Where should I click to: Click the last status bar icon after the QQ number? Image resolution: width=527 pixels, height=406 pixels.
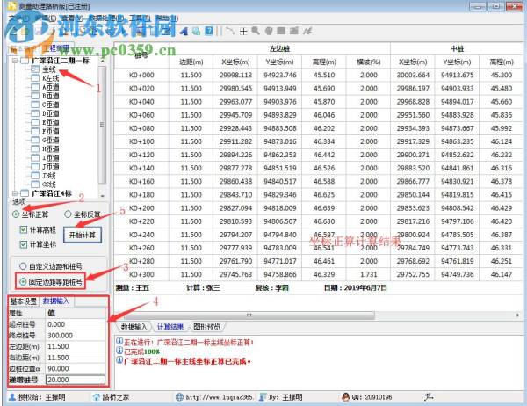coord(429,397)
